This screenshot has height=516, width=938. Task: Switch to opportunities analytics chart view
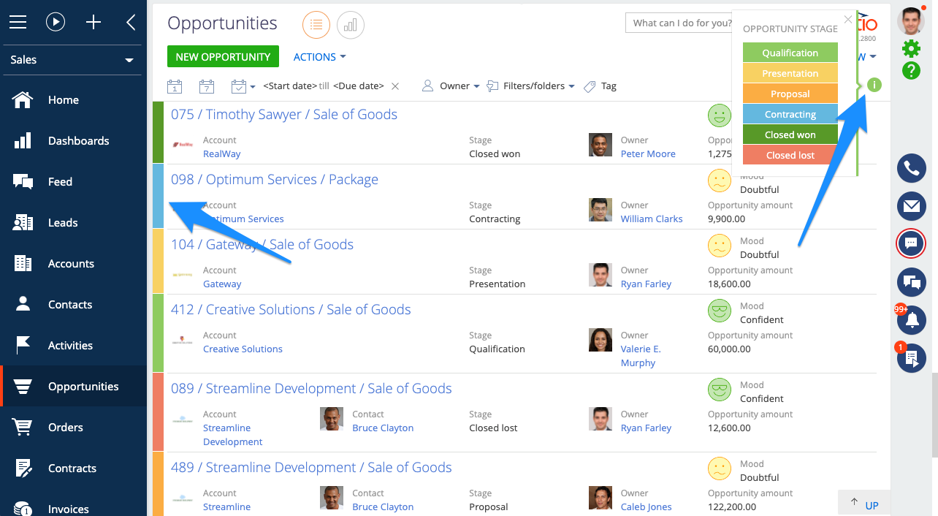point(351,25)
